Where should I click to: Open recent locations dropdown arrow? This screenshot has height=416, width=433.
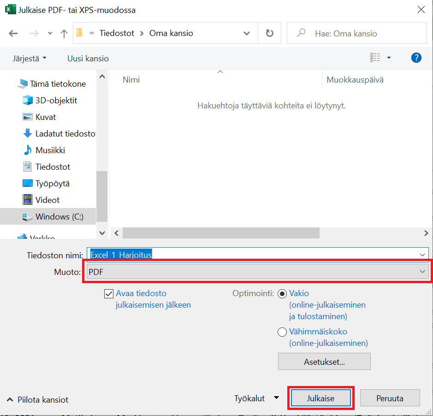tap(50, 33)
